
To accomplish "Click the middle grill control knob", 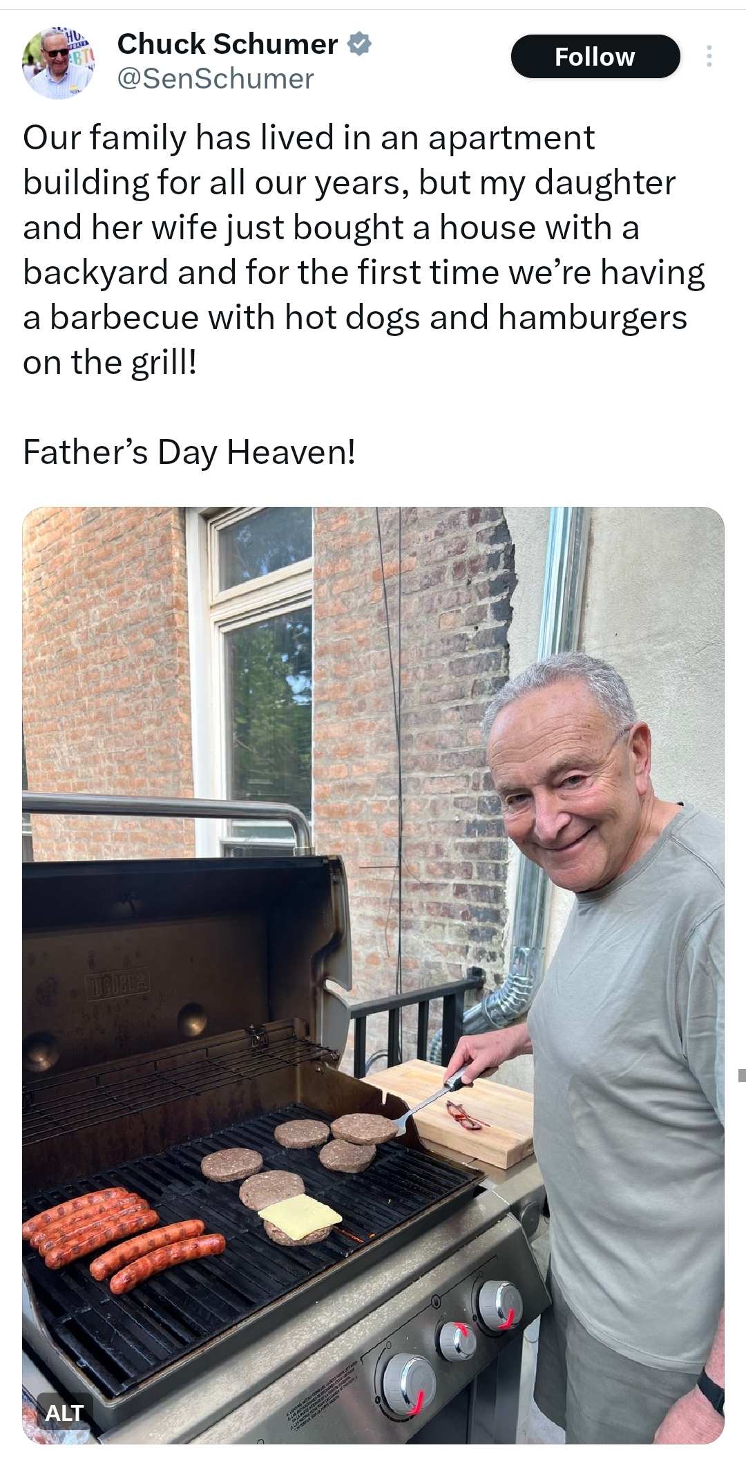I will [x=457, y=1339].
